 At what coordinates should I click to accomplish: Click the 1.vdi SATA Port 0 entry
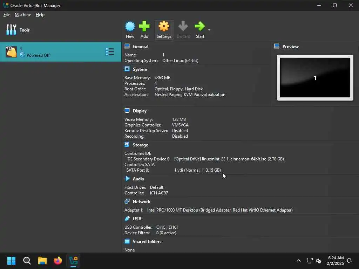[x=197, y=170]
